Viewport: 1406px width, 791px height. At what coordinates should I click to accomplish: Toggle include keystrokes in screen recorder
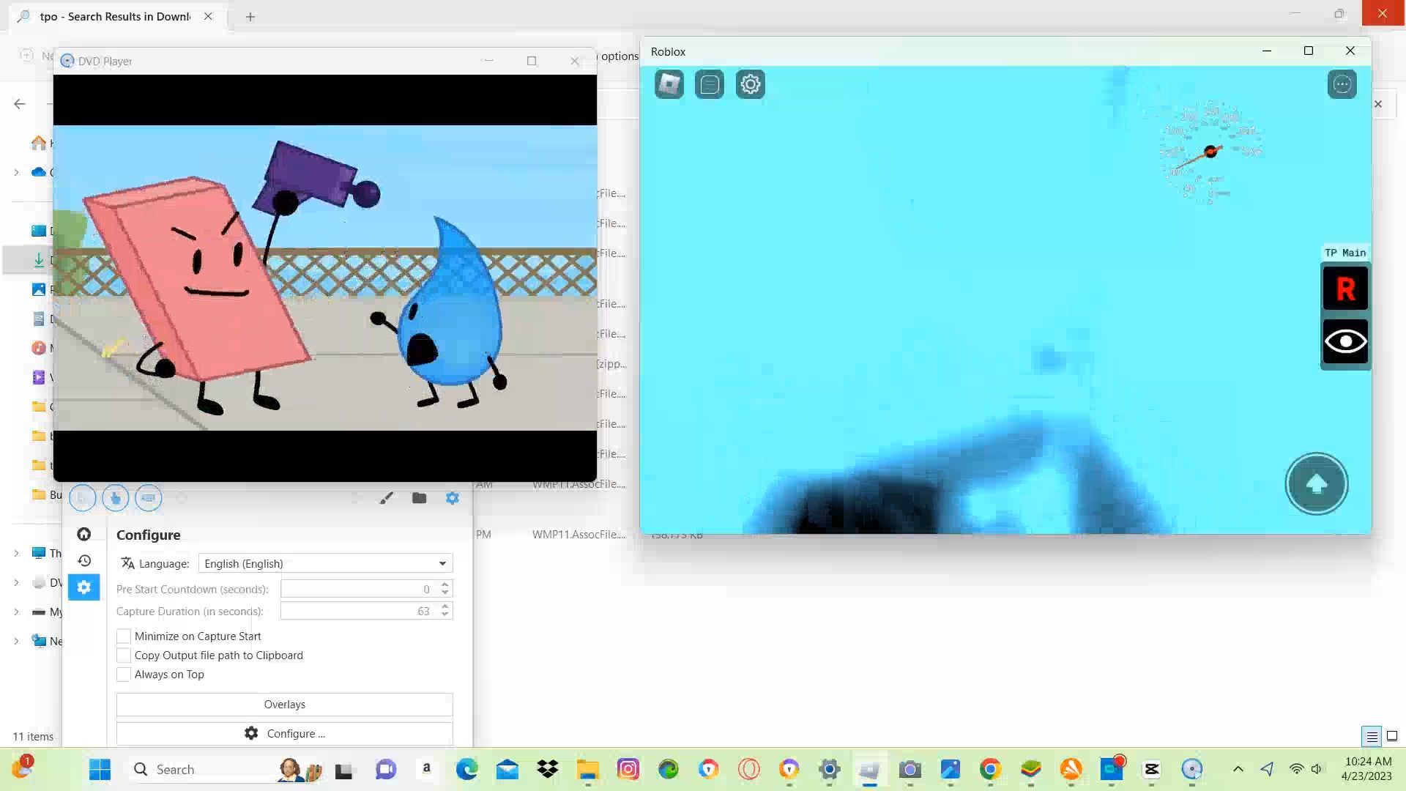pyautogui.click(x=149, y=498)
